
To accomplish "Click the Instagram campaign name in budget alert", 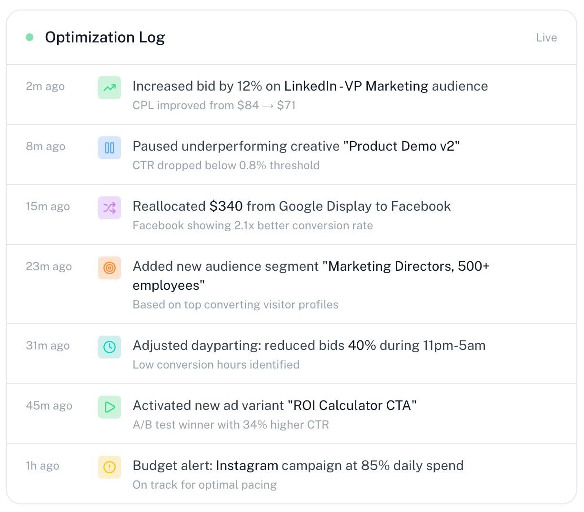I will 247,466.
